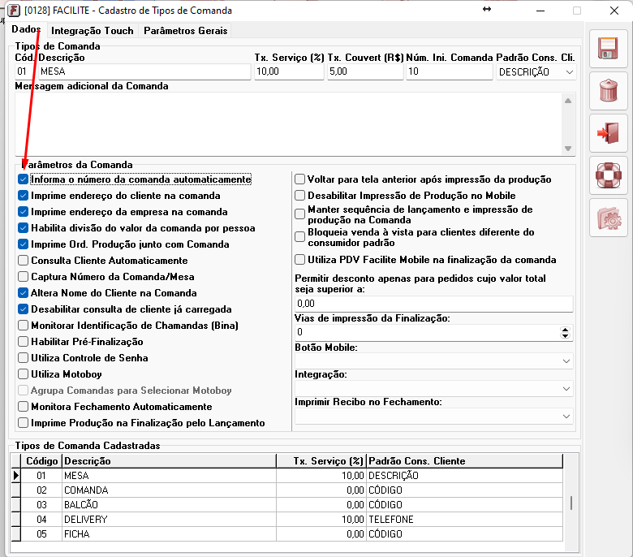Open the Parâmetros Gerais tab

(186, 31)
